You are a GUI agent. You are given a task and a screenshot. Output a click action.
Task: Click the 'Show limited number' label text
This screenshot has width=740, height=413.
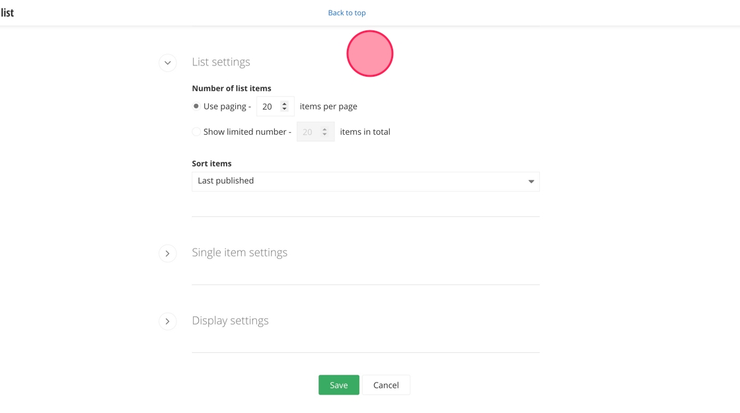pyautogui.click(x=244, y=132)
